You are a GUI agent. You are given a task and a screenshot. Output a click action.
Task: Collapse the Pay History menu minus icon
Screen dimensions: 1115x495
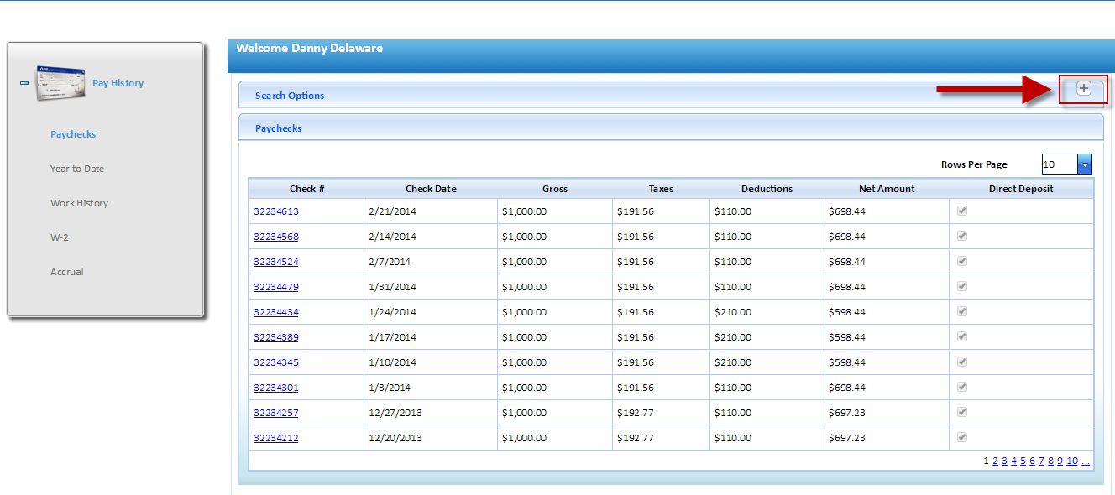click(24, 83)
